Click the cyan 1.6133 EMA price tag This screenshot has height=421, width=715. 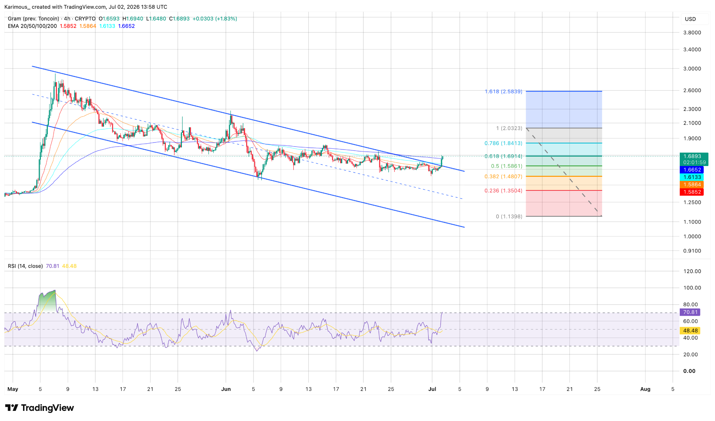click(692, 177)
